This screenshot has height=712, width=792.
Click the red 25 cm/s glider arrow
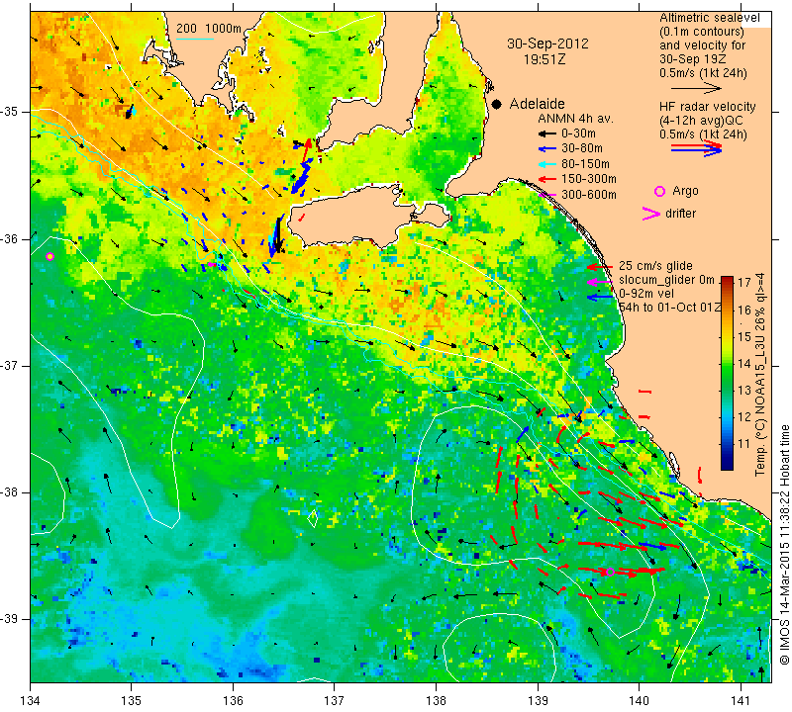coord(599,266)
